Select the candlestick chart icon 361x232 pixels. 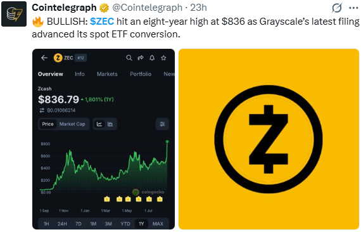click(110, 124)
